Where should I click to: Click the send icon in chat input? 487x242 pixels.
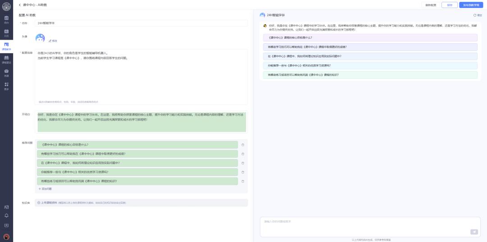click(473, 232)
